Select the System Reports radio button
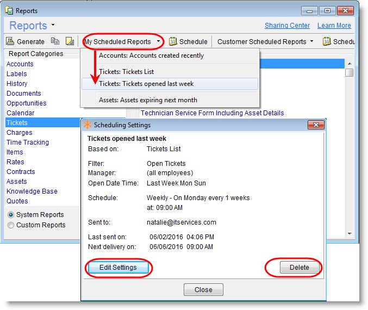Viewport: 368px width, 310px height. coord(10,215)
